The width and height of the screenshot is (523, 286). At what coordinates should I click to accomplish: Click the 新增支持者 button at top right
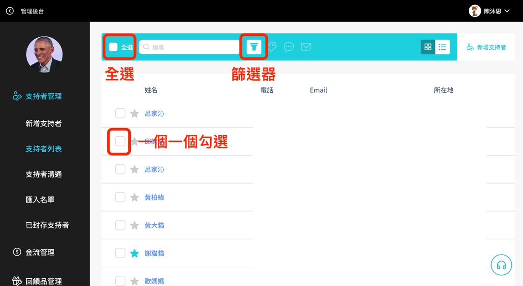click(x=486, y=47)
